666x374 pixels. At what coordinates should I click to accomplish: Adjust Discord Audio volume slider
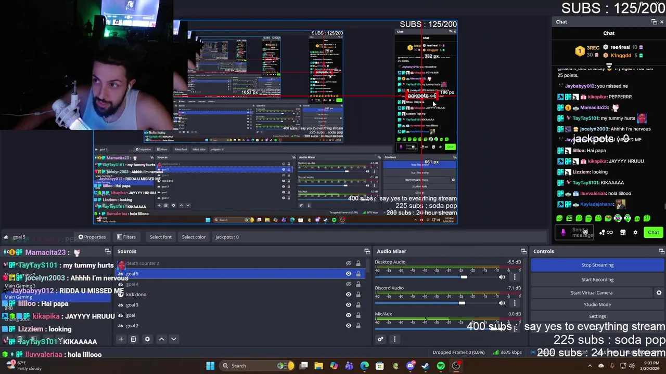pos(462,303)
